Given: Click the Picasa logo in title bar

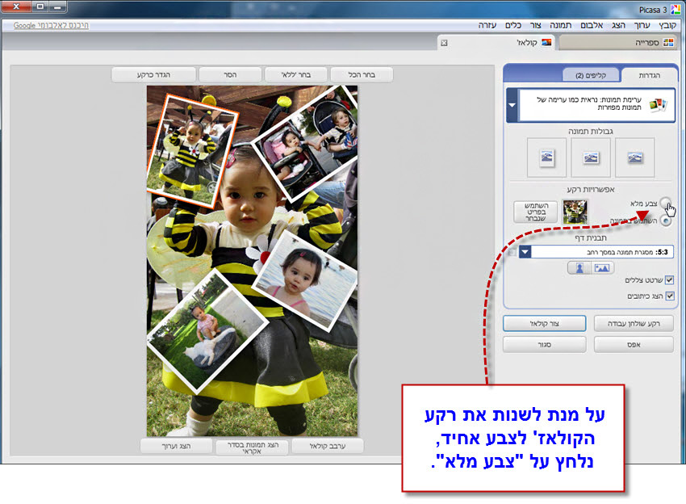Looking at the screenshot, I should coord(676,9).
